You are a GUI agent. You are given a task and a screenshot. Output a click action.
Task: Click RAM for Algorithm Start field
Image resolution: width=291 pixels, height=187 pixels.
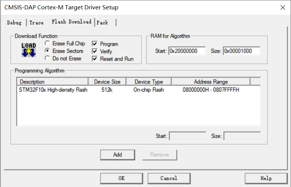tap(187, 51)
